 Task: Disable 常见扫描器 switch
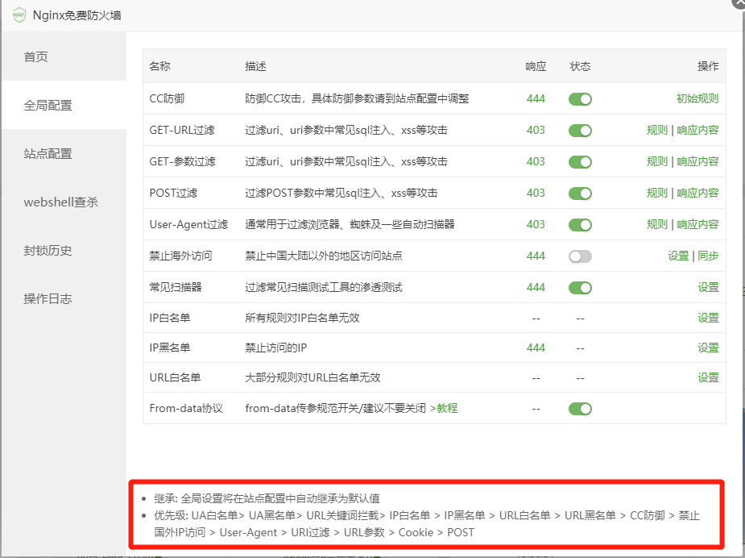pyautogui.click(x=580, y=288)
